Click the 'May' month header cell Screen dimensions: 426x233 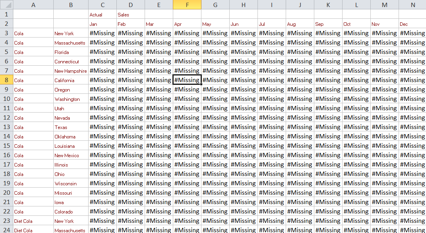(x=216, y=23)
